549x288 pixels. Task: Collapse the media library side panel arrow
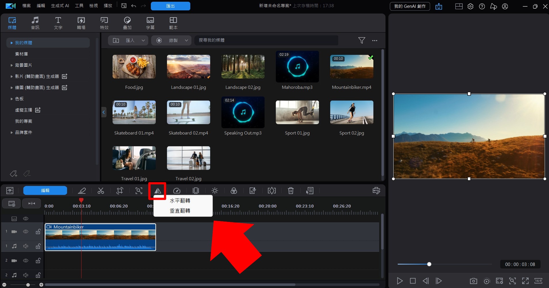(104, 112)
